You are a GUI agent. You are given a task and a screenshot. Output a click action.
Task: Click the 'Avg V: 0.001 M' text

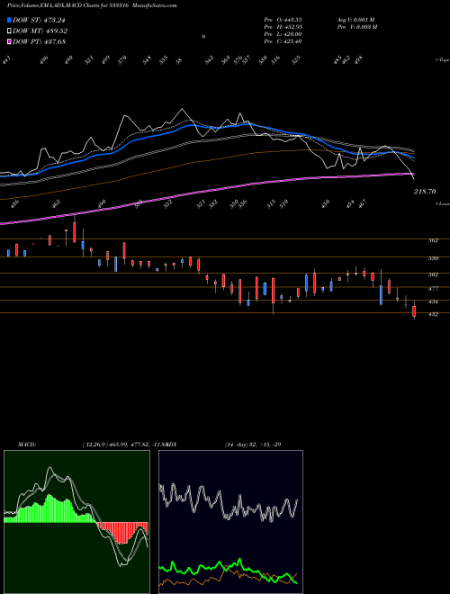[355, 20]
